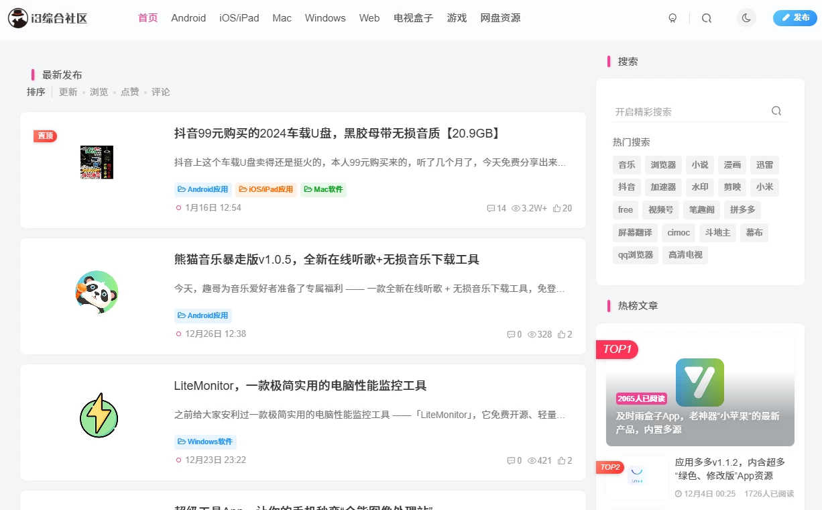Select the dark mode moon icon
The width and height of the screenshot is (822, 510).
[x=746, y=18]
